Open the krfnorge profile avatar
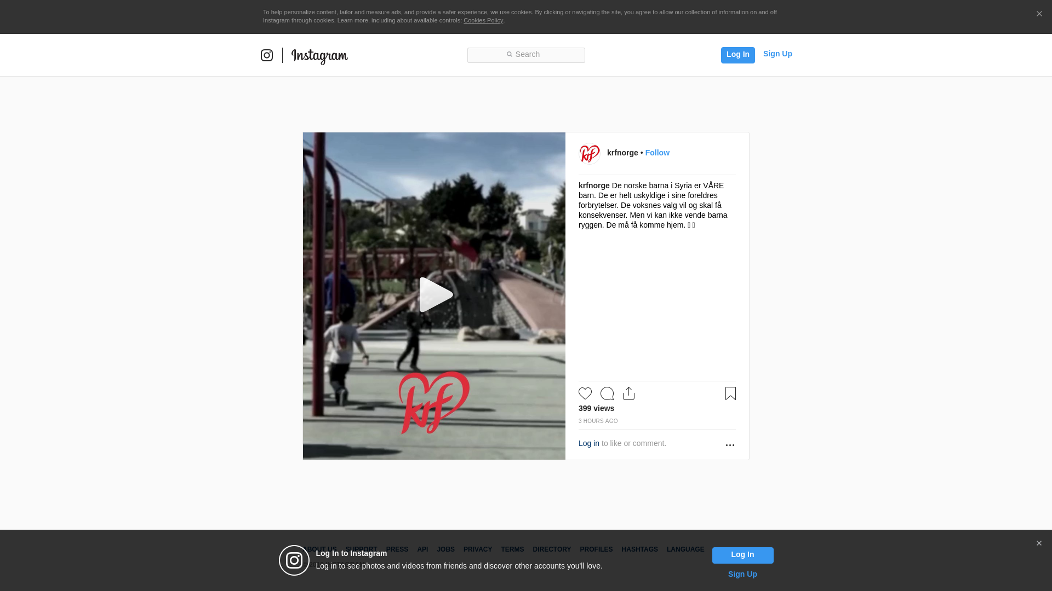 (590, 153)
